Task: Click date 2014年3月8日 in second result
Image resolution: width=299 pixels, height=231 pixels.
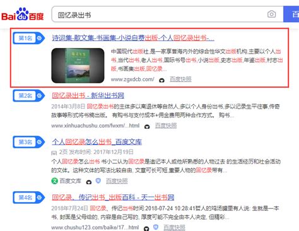Action: [68, 107]
